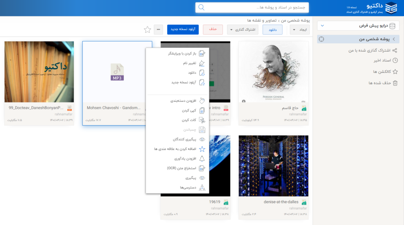Click the file type icon beside 99_Docteav_DaneshBonyanP

(69, 108)
